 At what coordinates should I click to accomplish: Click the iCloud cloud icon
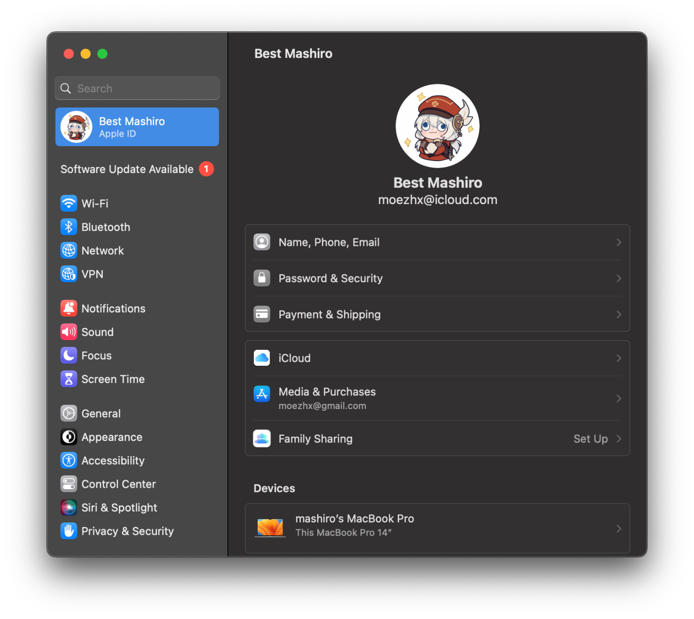coord(262,358)
